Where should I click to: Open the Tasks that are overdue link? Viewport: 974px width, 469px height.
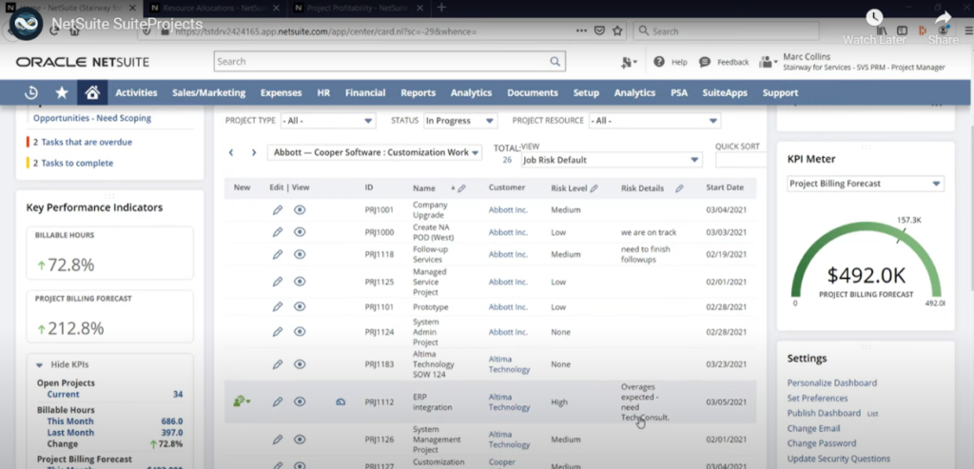tap(87, 142)
